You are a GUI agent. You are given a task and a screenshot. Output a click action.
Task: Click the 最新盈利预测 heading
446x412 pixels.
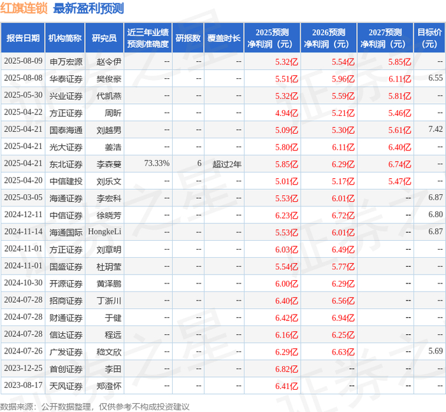pos(89,8)
